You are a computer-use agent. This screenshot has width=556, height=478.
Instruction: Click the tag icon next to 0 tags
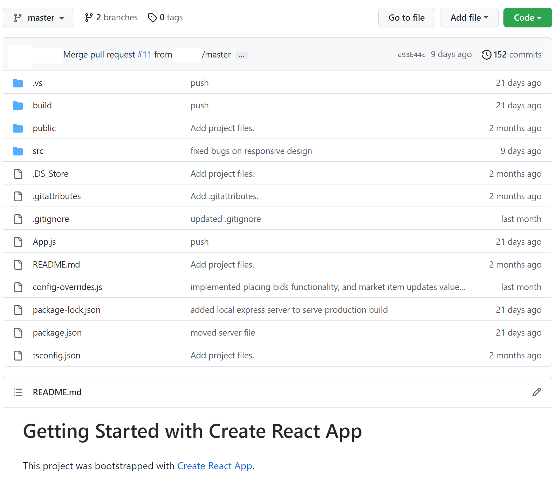point(152,18)
